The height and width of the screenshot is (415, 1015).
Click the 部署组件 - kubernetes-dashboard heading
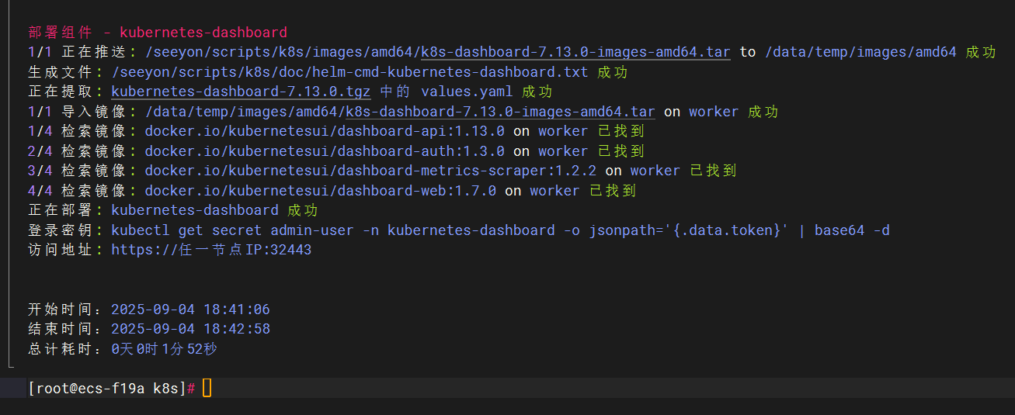click(158, 33)
